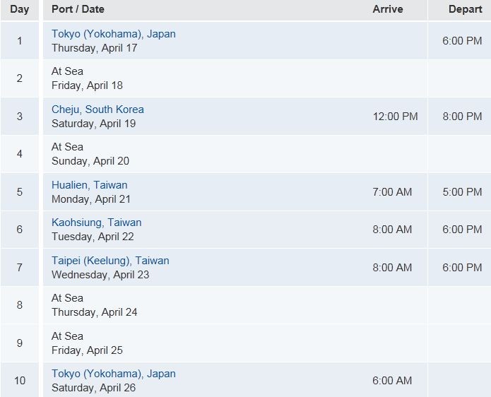Open the Taipei (Keelung), Taiwan link

[x=110, y=261]
